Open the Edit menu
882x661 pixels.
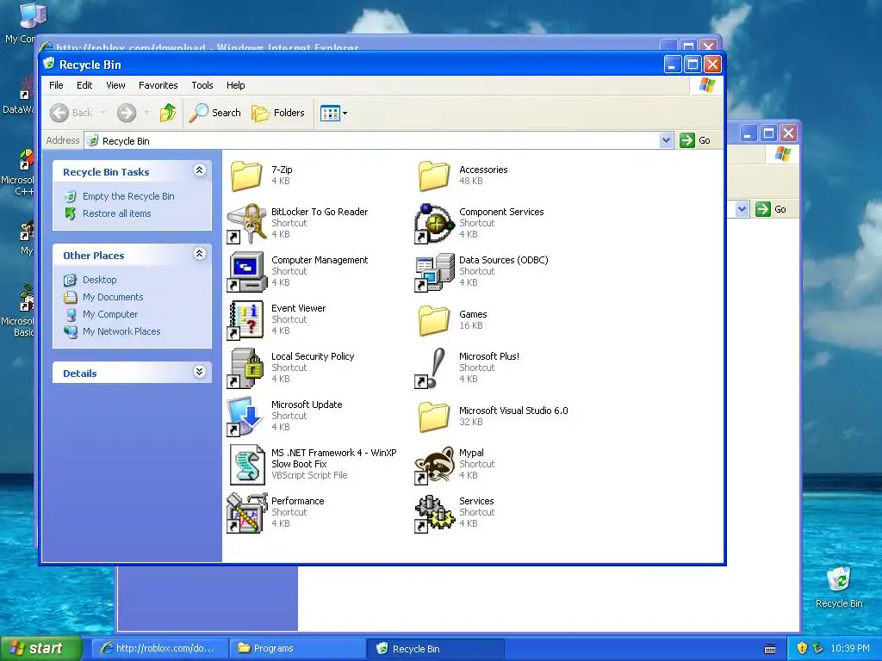[x=84, y=85]
